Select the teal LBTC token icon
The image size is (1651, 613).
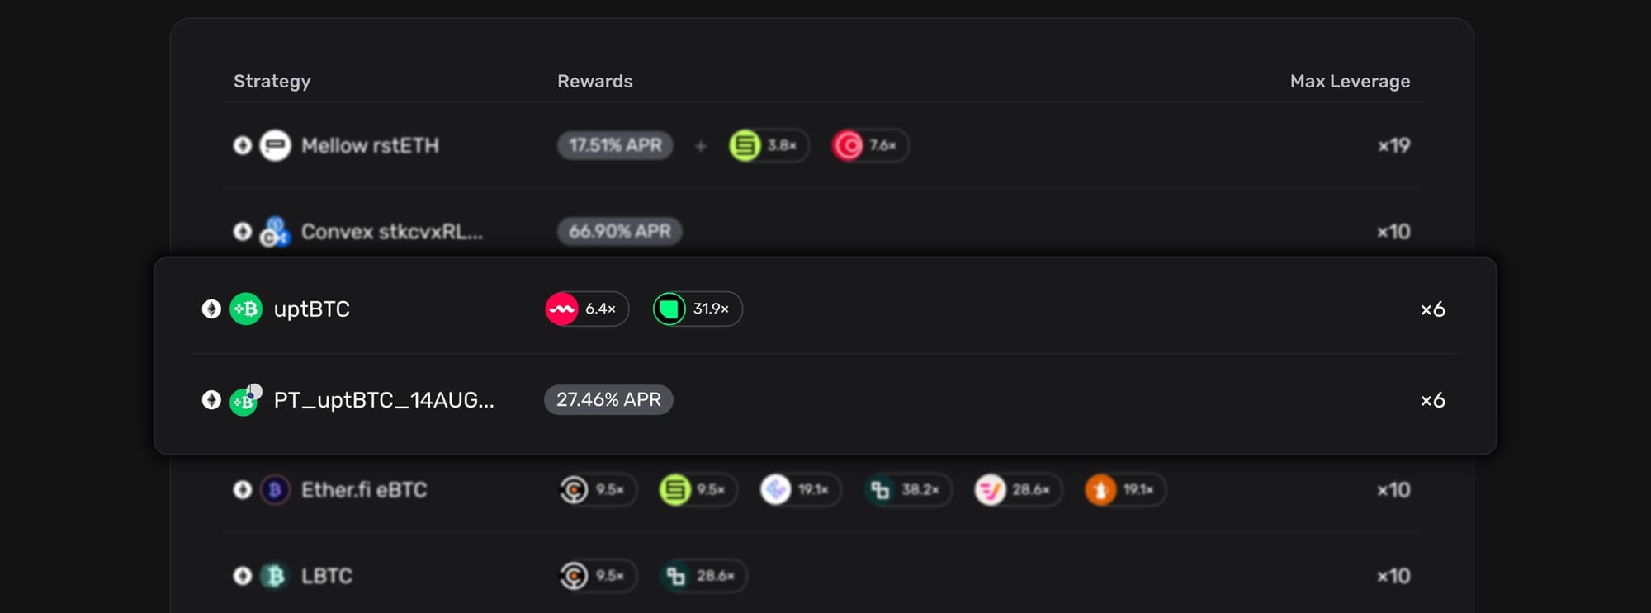(276, 576)
